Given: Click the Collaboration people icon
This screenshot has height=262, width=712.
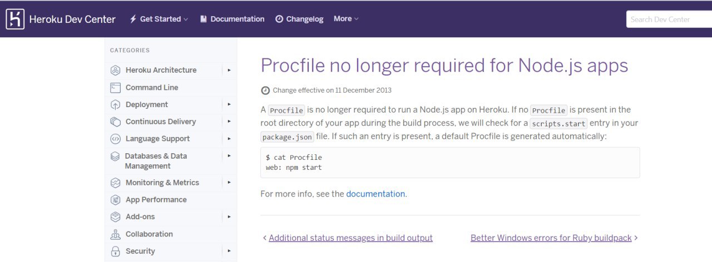Looking at the screenshot, I should tap(115, 234).
